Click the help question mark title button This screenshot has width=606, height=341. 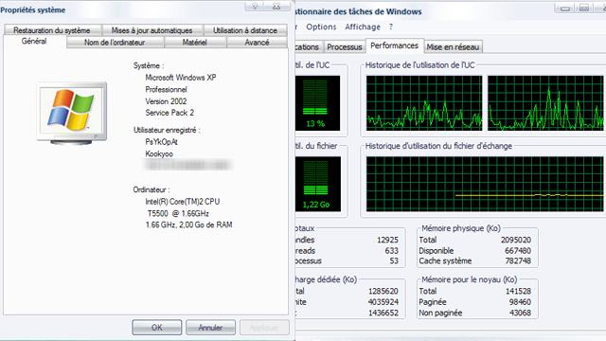pyautogui.click(x=255, y=6)
